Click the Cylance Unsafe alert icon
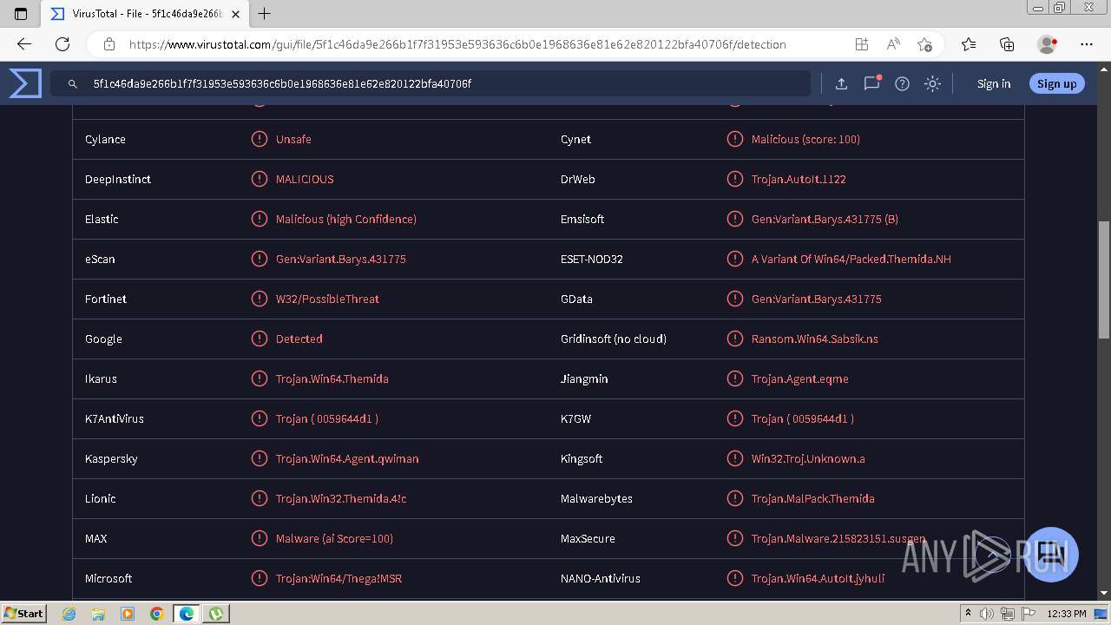Screen dimensions: 1111x625 pyautogui.click(x=259, y=139)
